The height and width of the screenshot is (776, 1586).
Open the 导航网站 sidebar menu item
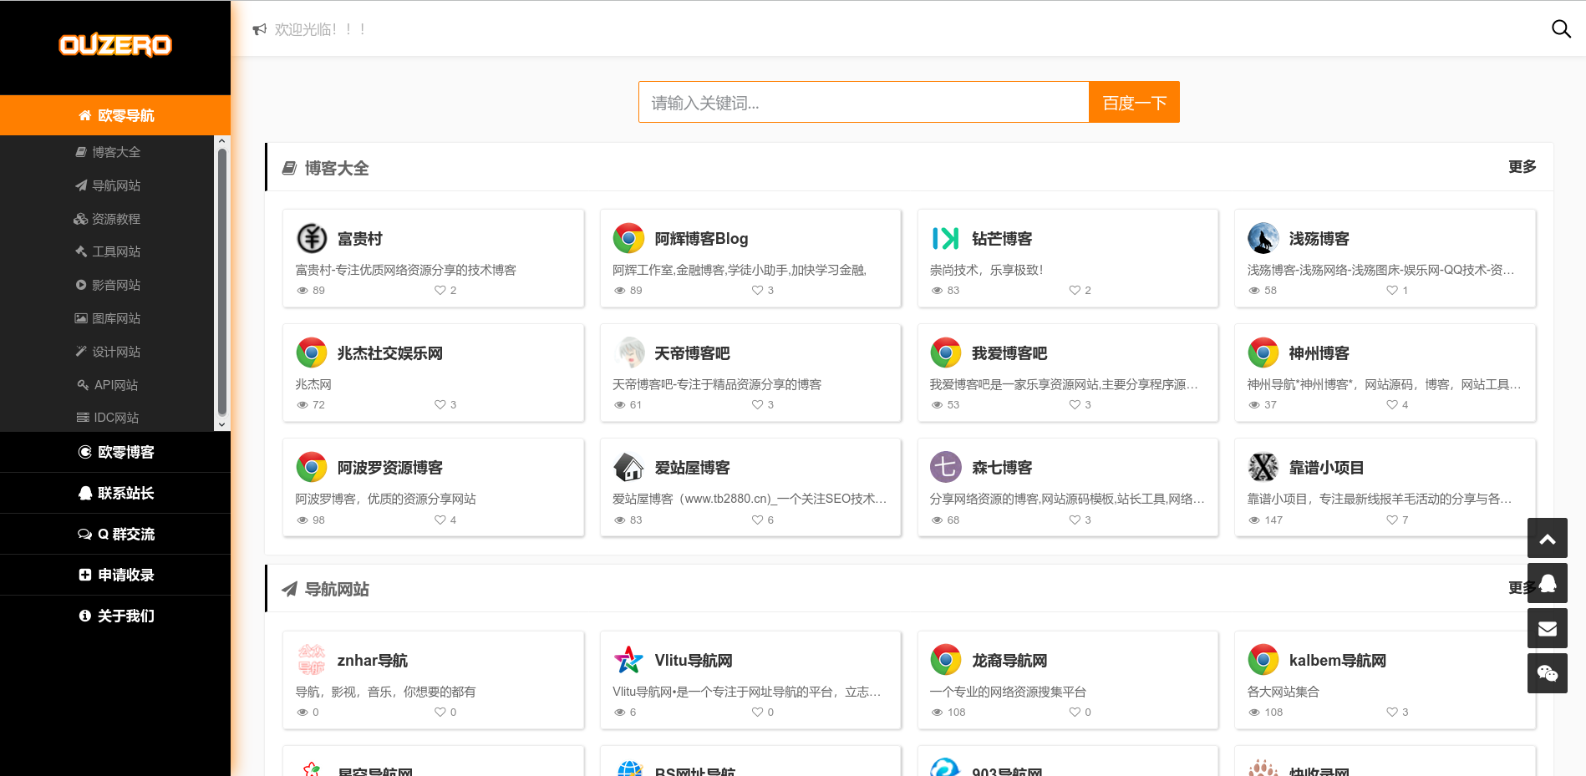click(115, 185)
